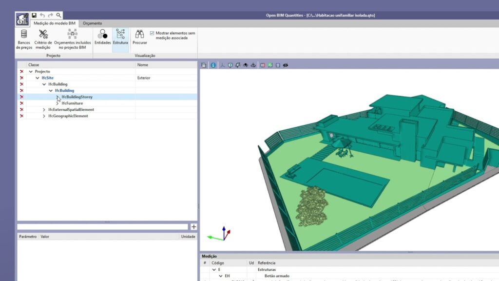Select the Estrutura view button
This screenshot has width=499, height=281.
(x=120, y=37)
